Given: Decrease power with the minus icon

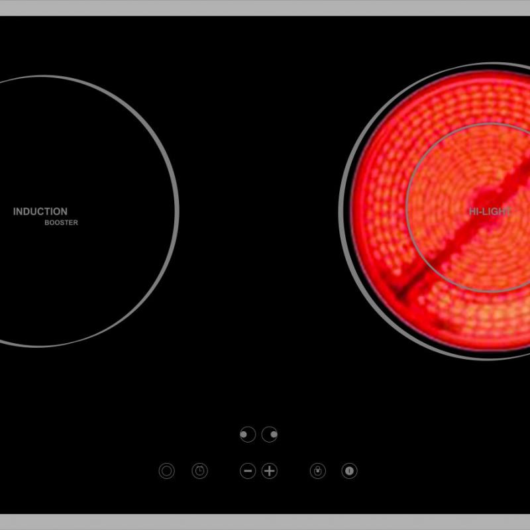Looking at the screenshot, I should [248, 471].
